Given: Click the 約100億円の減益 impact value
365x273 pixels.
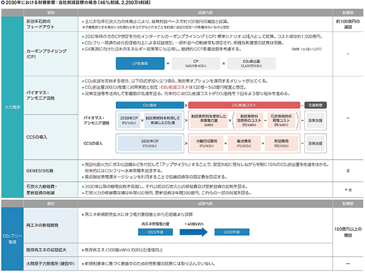Looking at the screenshot, I should click(x=348, y=24).
